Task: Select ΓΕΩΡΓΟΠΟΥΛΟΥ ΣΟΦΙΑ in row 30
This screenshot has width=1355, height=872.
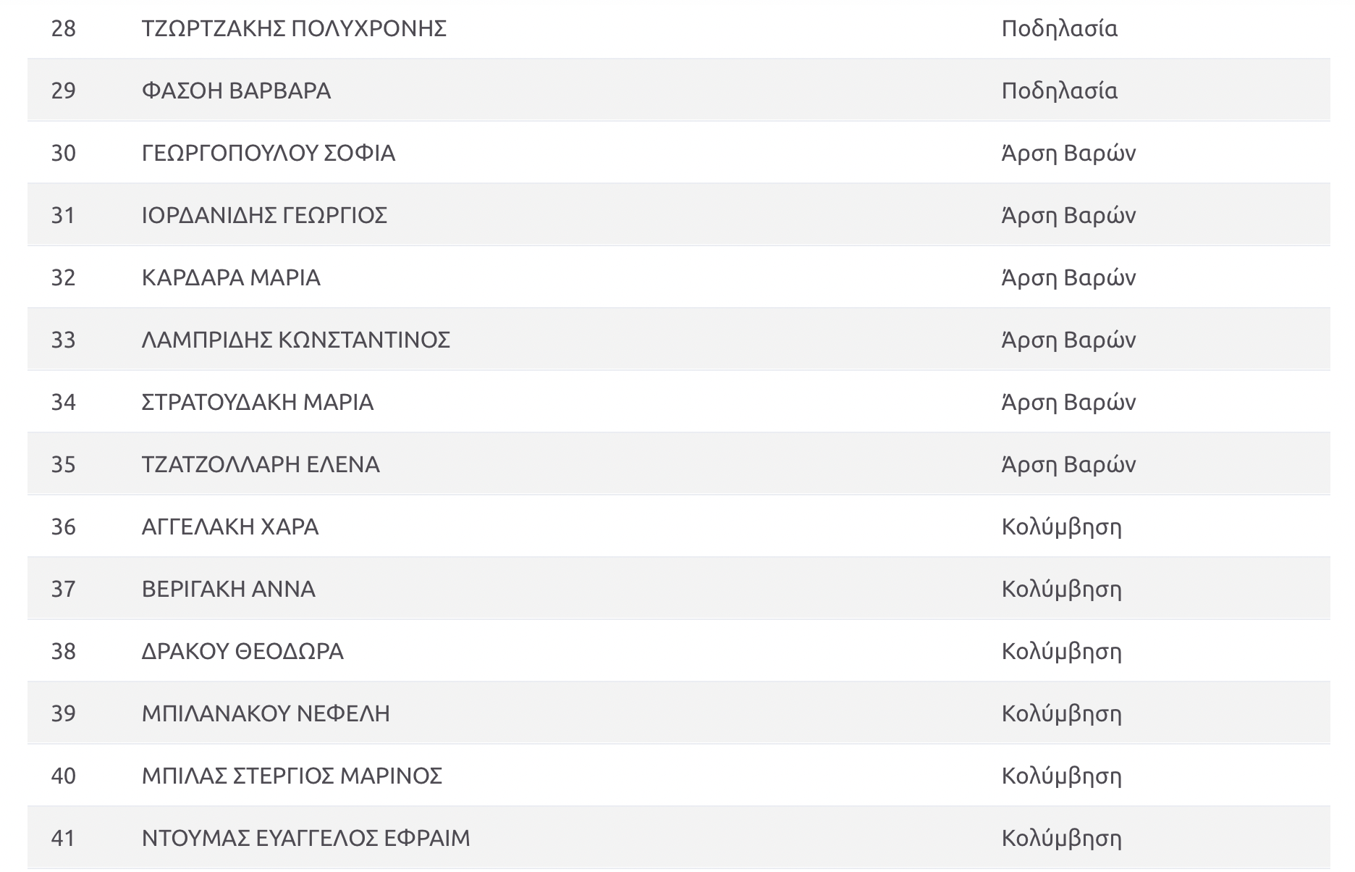Action: (269, 153)
